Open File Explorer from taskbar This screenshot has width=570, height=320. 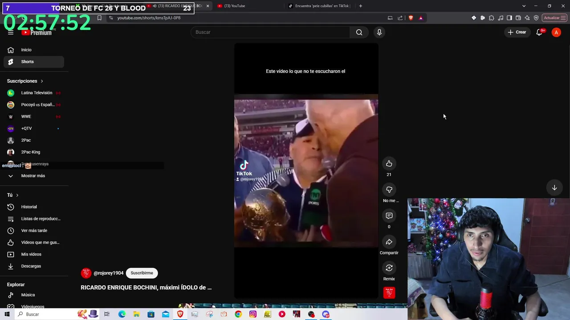136,314
